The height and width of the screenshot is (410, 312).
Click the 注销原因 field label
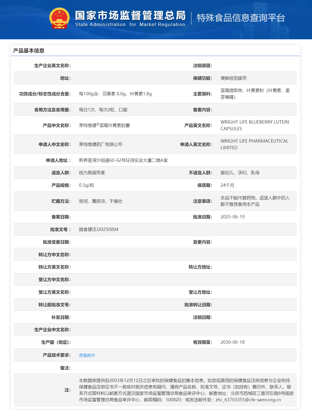(203, 66)
